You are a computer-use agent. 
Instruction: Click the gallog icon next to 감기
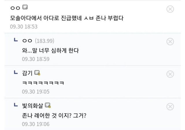37,73
